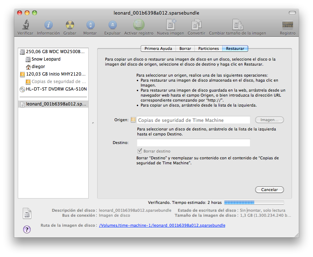Screen dimensions: 313x257
Task: Click the window title leonard_001b6398a012.sparsebundle
Action: click(156, 13)
